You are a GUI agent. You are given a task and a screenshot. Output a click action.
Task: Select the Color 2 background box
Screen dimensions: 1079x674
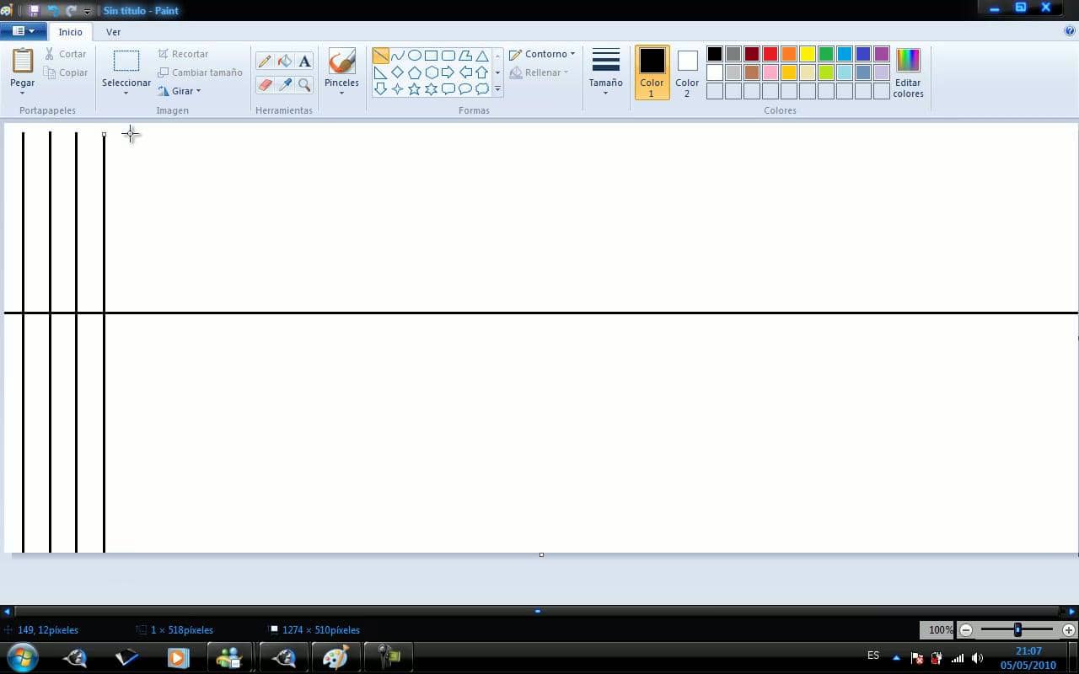point(687,72)
